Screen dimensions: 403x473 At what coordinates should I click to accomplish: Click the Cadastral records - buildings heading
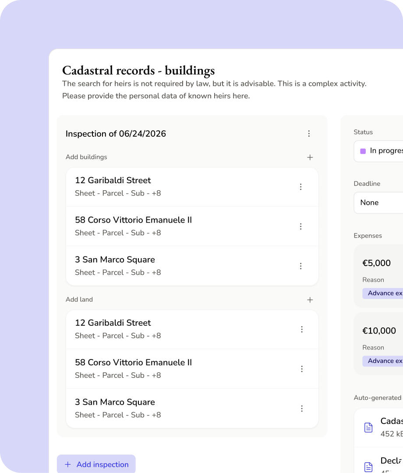138,70
